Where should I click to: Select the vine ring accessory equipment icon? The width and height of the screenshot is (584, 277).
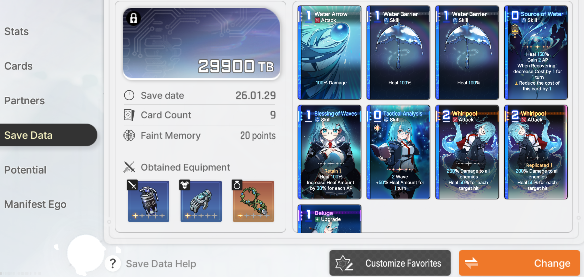coord(253,201)
